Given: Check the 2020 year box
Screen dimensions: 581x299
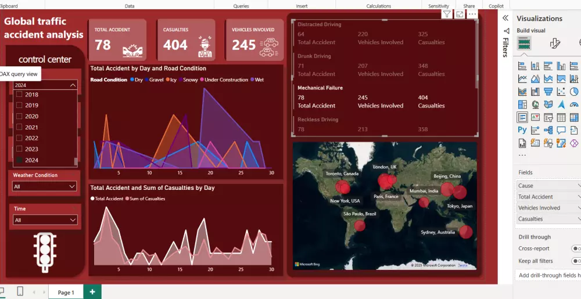Looking at the screenshot, I should click(19, 116).
